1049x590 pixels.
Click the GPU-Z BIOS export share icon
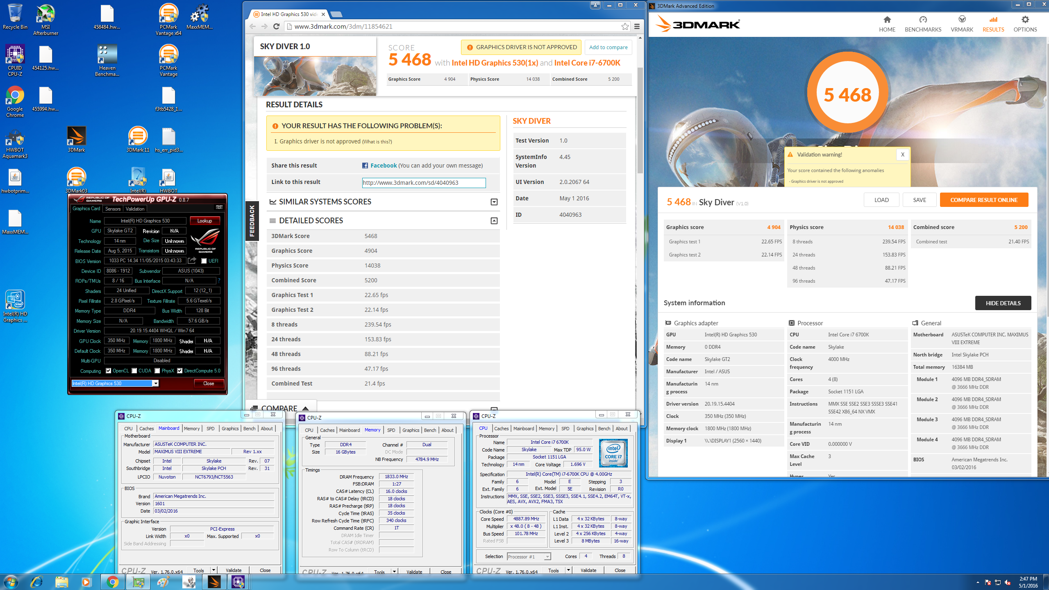pos(192,260)
